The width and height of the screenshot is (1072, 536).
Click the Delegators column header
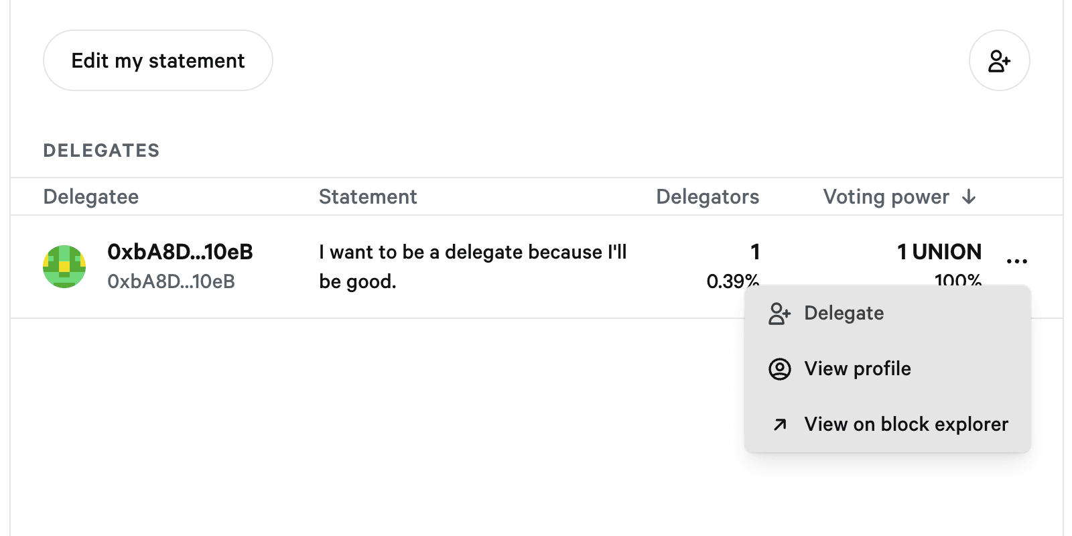[708, 197]
